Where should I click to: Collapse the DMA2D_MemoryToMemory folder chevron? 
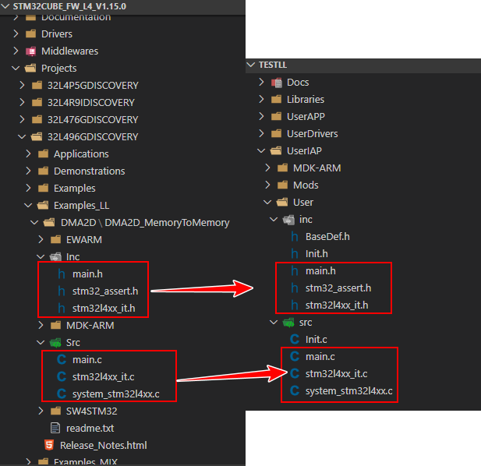34,223
